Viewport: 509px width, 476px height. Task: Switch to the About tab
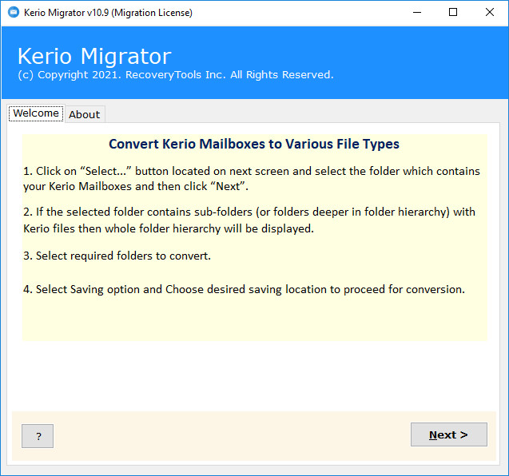pos(85,114)
